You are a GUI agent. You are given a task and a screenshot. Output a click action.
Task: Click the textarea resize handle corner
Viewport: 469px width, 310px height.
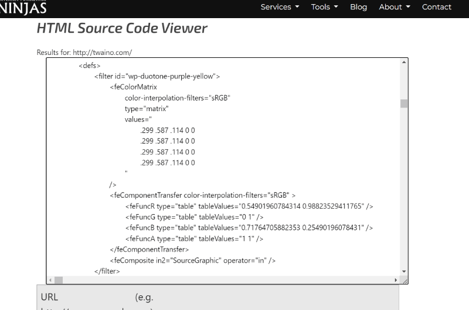click(x=405, y=281)
